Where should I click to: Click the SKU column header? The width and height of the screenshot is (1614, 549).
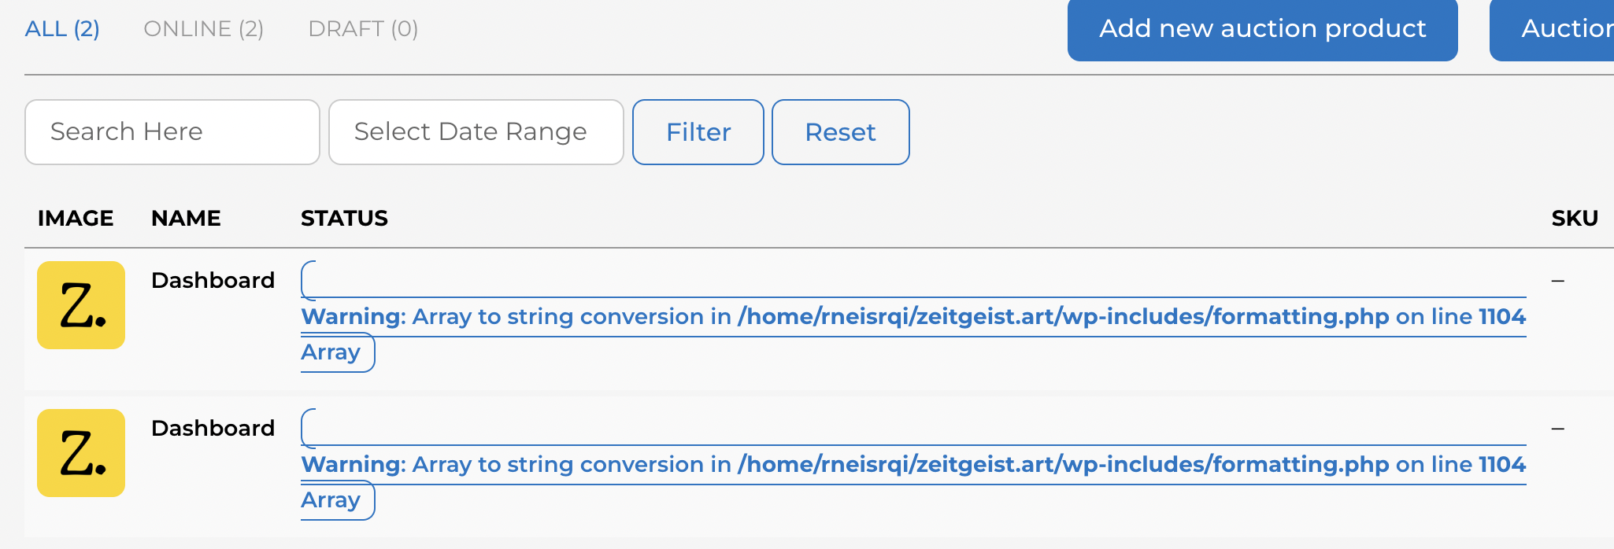pyautogui.click(x=1575, y=218)
